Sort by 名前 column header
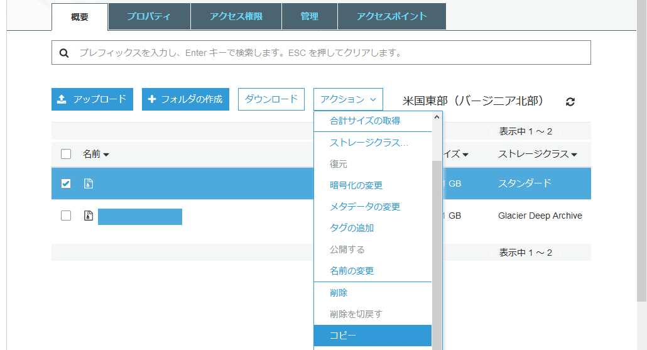The height and width of the screenshot is (350, 647). 95,154
